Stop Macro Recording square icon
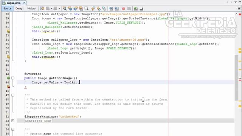This screenshot has height=136, width=242. pyautogui.click(x=129, y=9)
